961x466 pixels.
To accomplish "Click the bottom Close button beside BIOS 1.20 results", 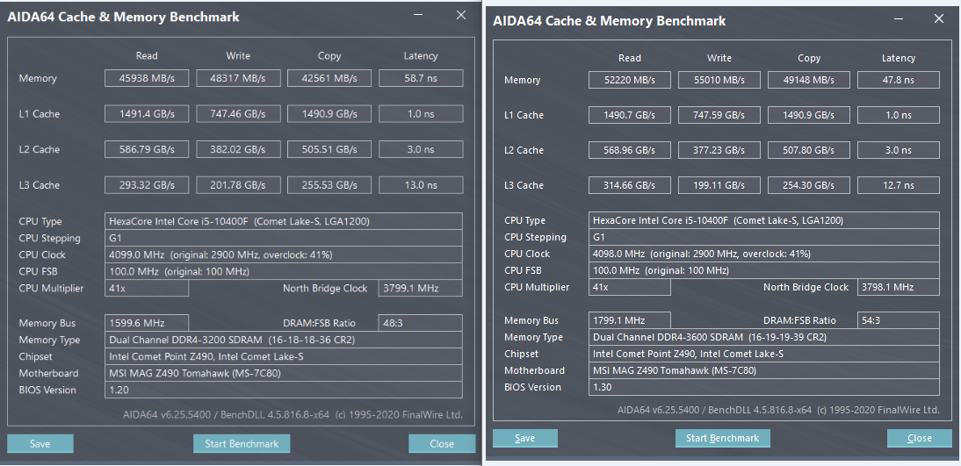I will point(442,444).
